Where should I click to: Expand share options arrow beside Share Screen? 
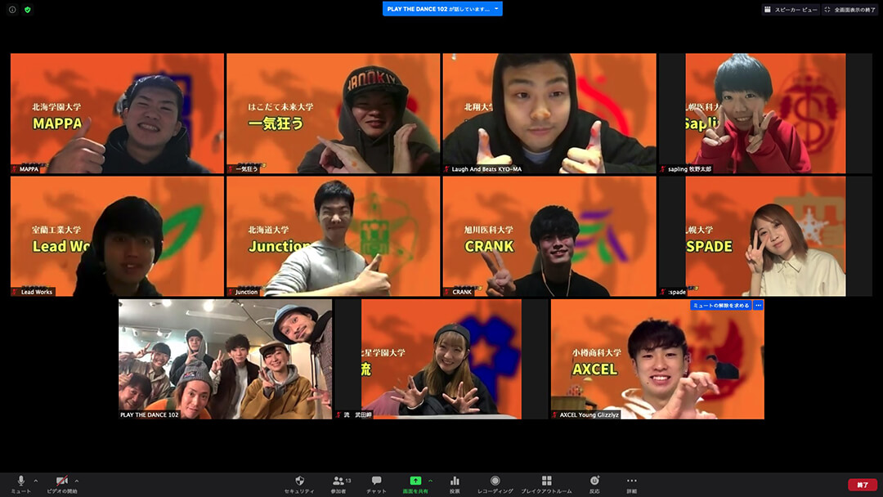click(430, 480)
